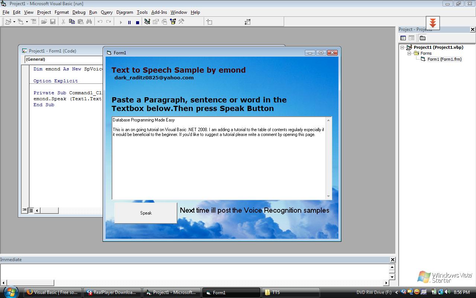Open the Debug menu
The width and height of the screenshot is (476, 298).
point(79,12)
